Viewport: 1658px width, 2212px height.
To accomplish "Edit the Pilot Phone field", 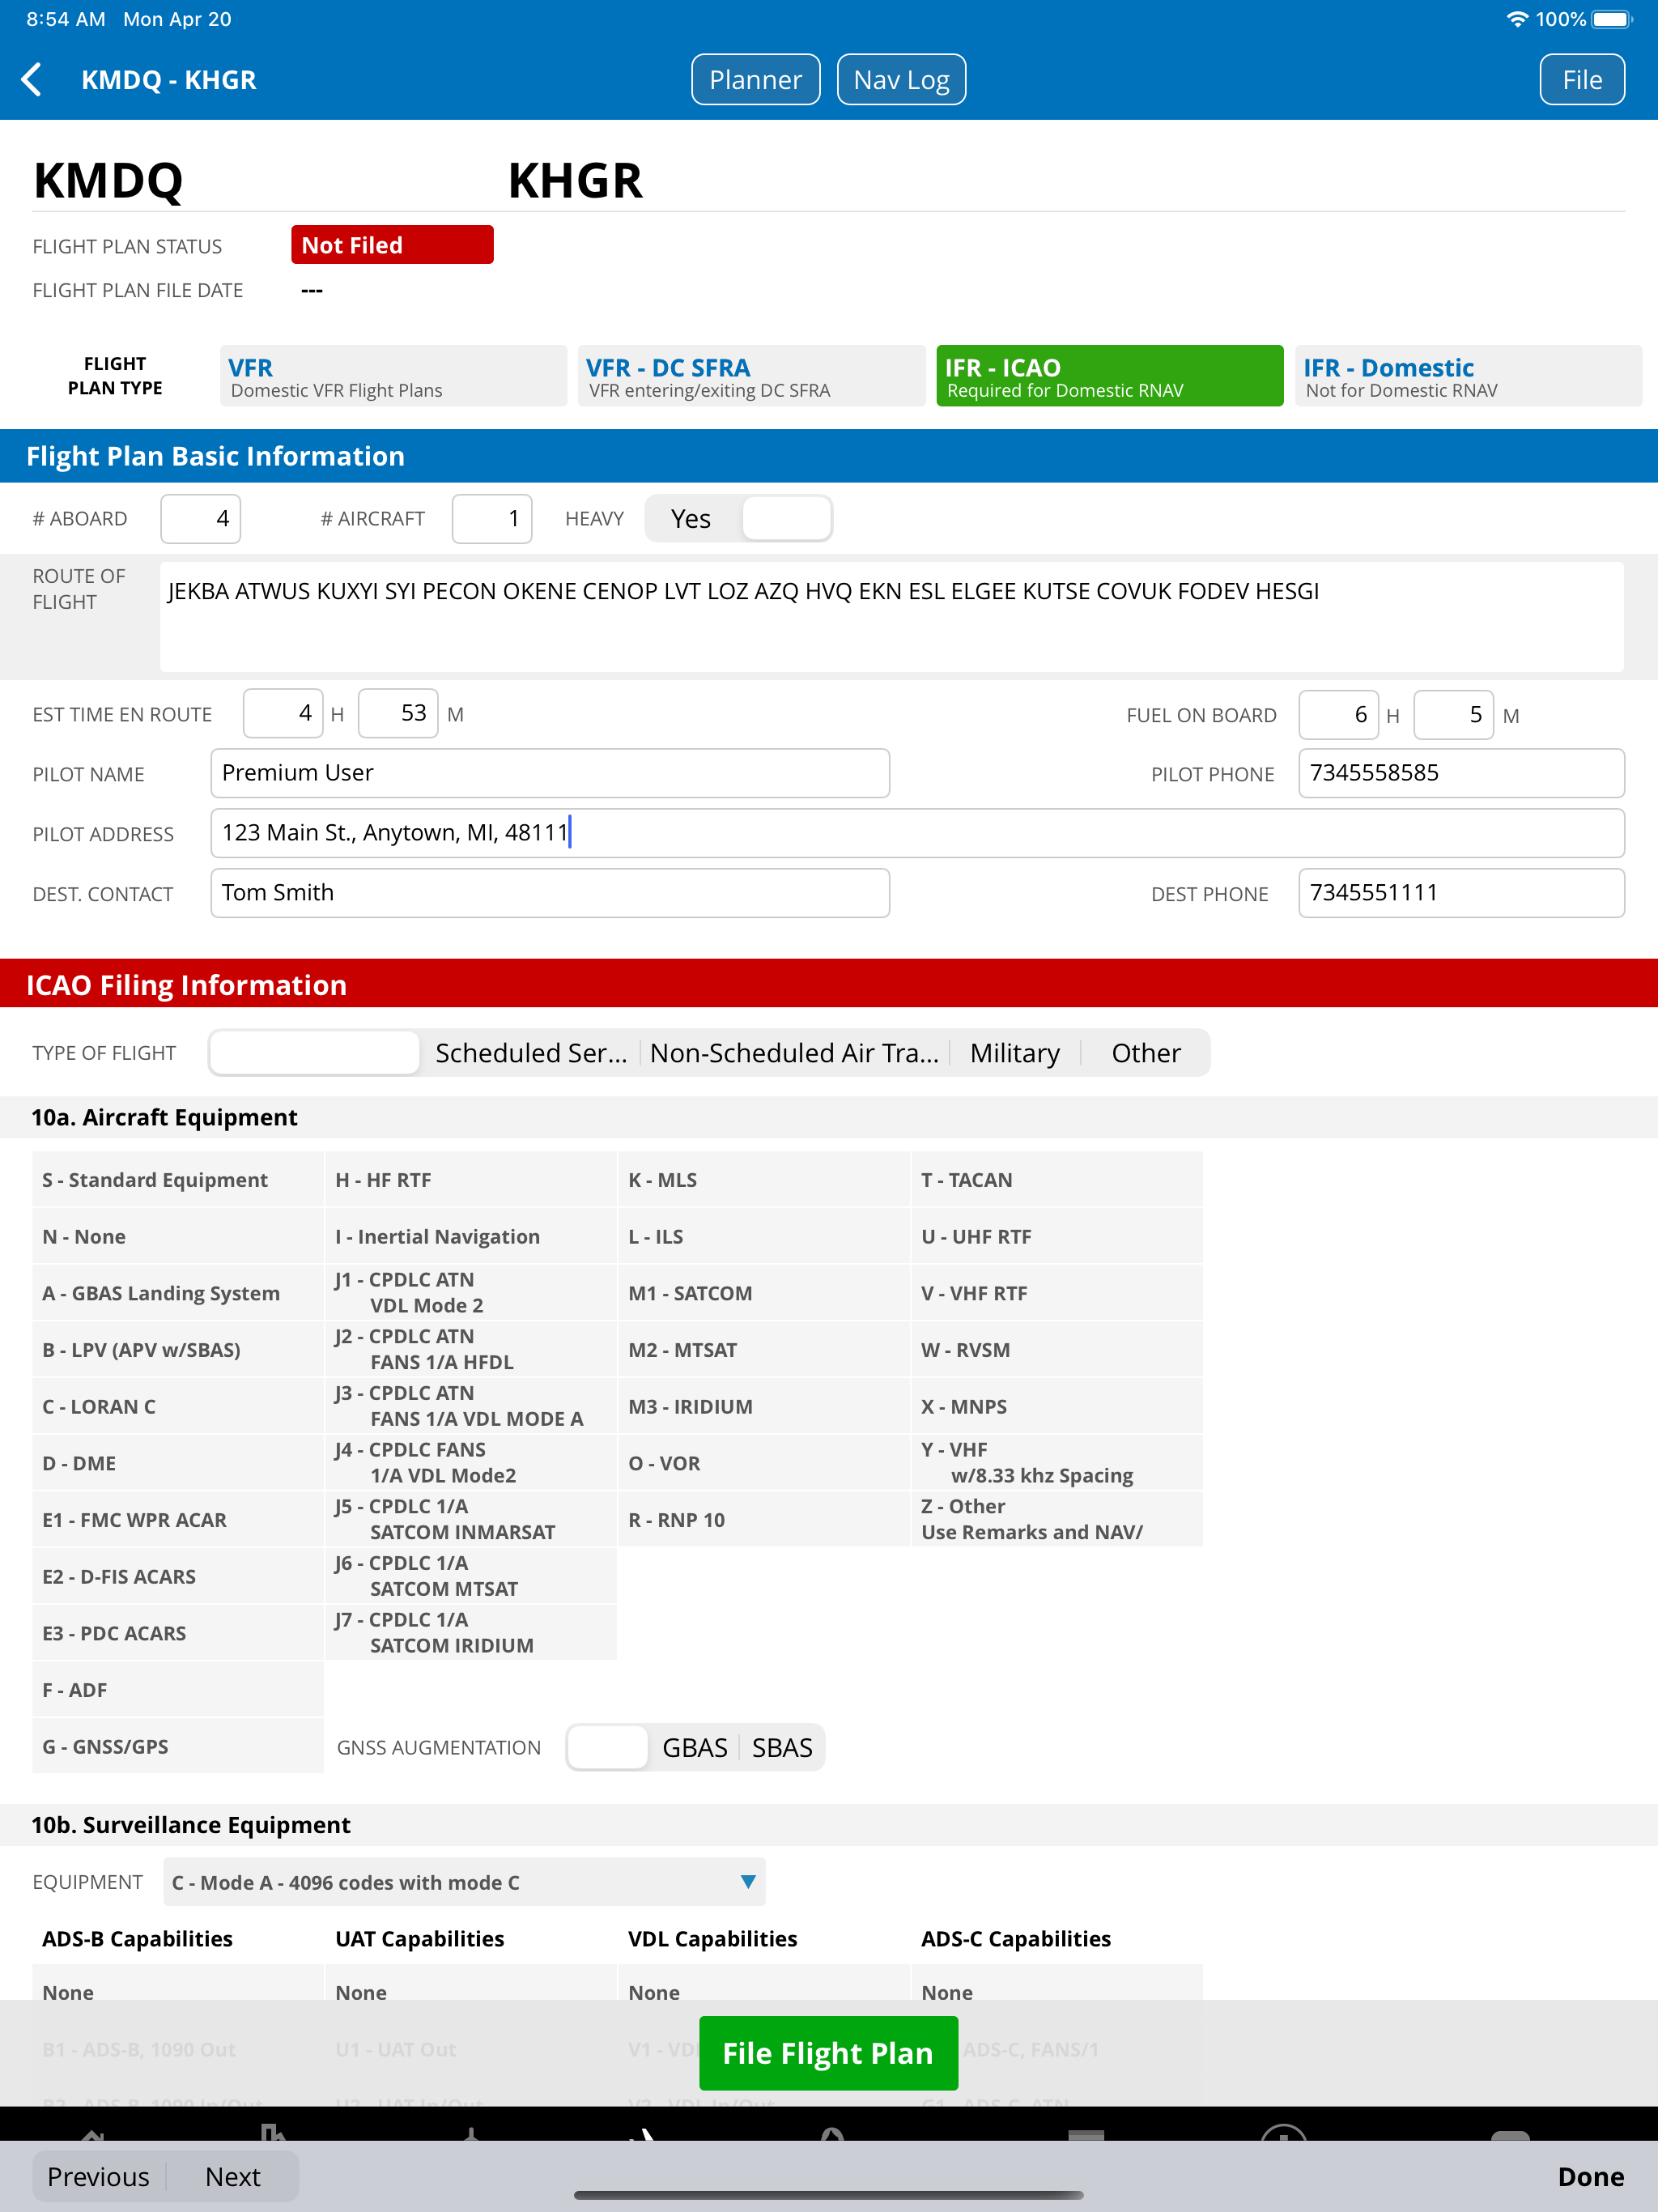I will 1461,773.
